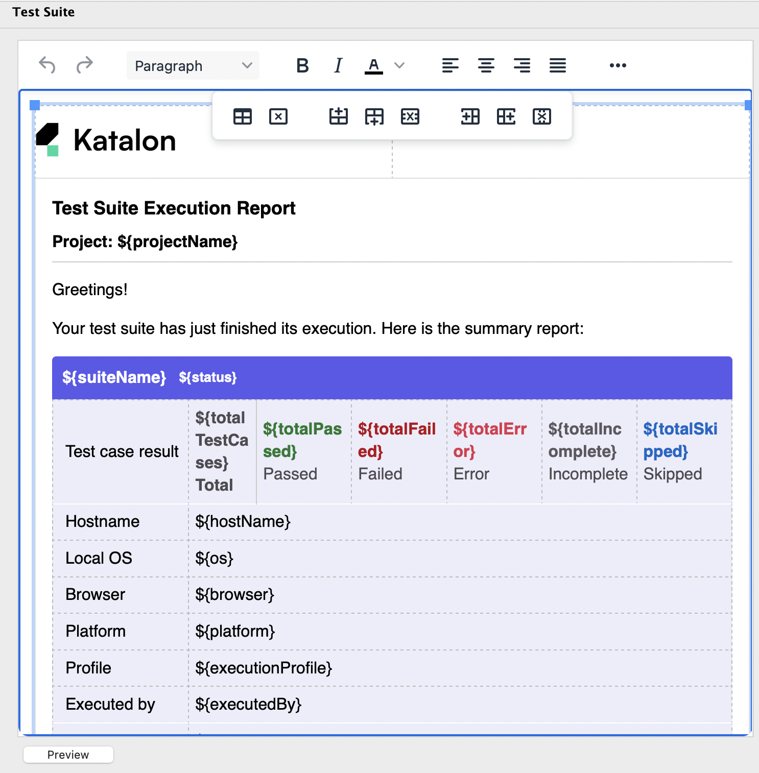This screenshot has width=759, height=773.
Task: Click the ${status} badge text
Action: click(x=208, y=377)
